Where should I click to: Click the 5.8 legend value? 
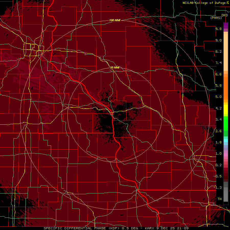click(x=218, y=86)
